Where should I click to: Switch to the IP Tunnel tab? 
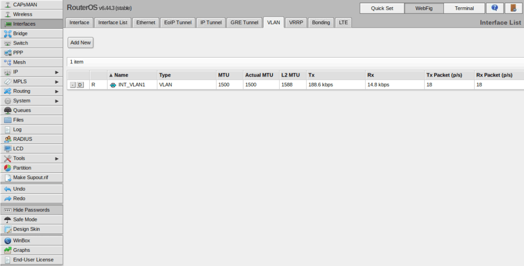[x=211, y=23]
